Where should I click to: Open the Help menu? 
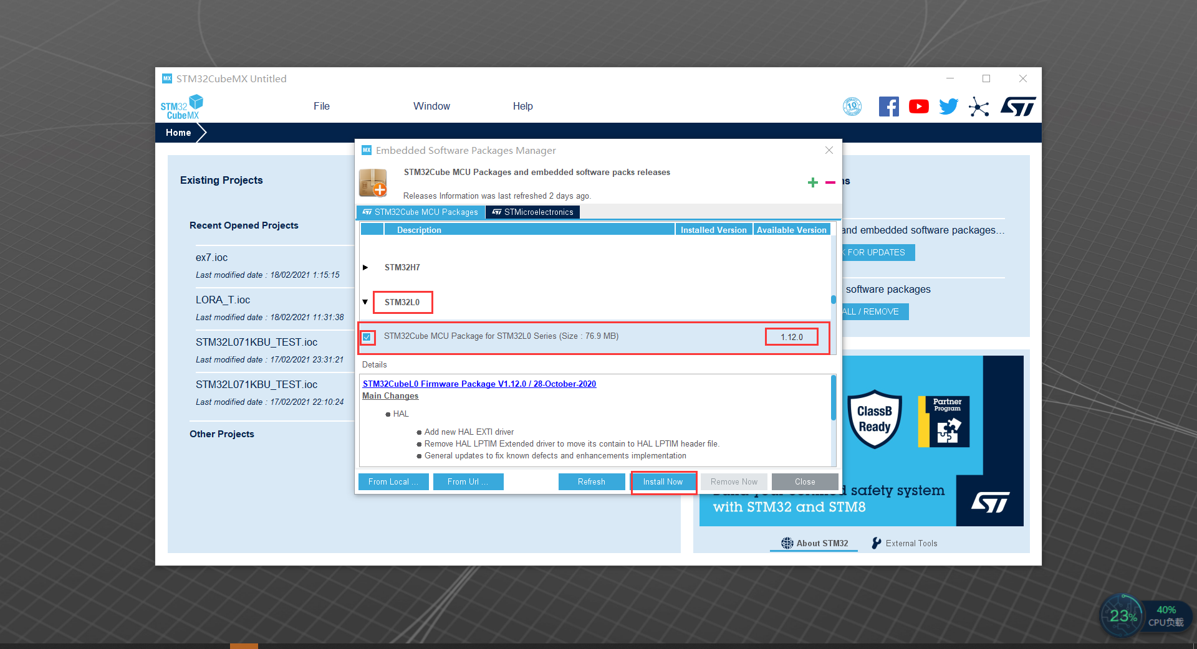point(523,106)
